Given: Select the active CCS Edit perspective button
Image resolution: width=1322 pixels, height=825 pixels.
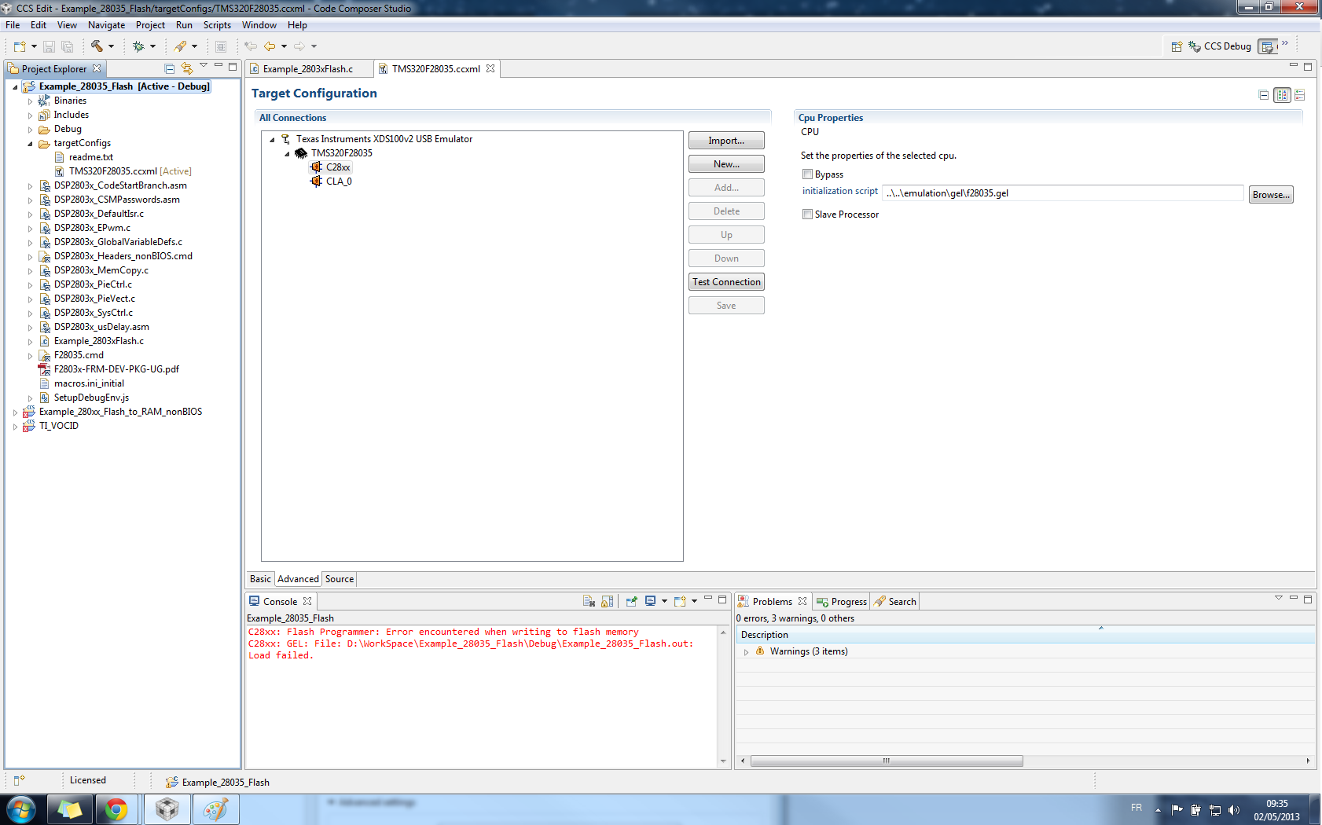Looking at the screenshot, I should tap(1268, 46).
